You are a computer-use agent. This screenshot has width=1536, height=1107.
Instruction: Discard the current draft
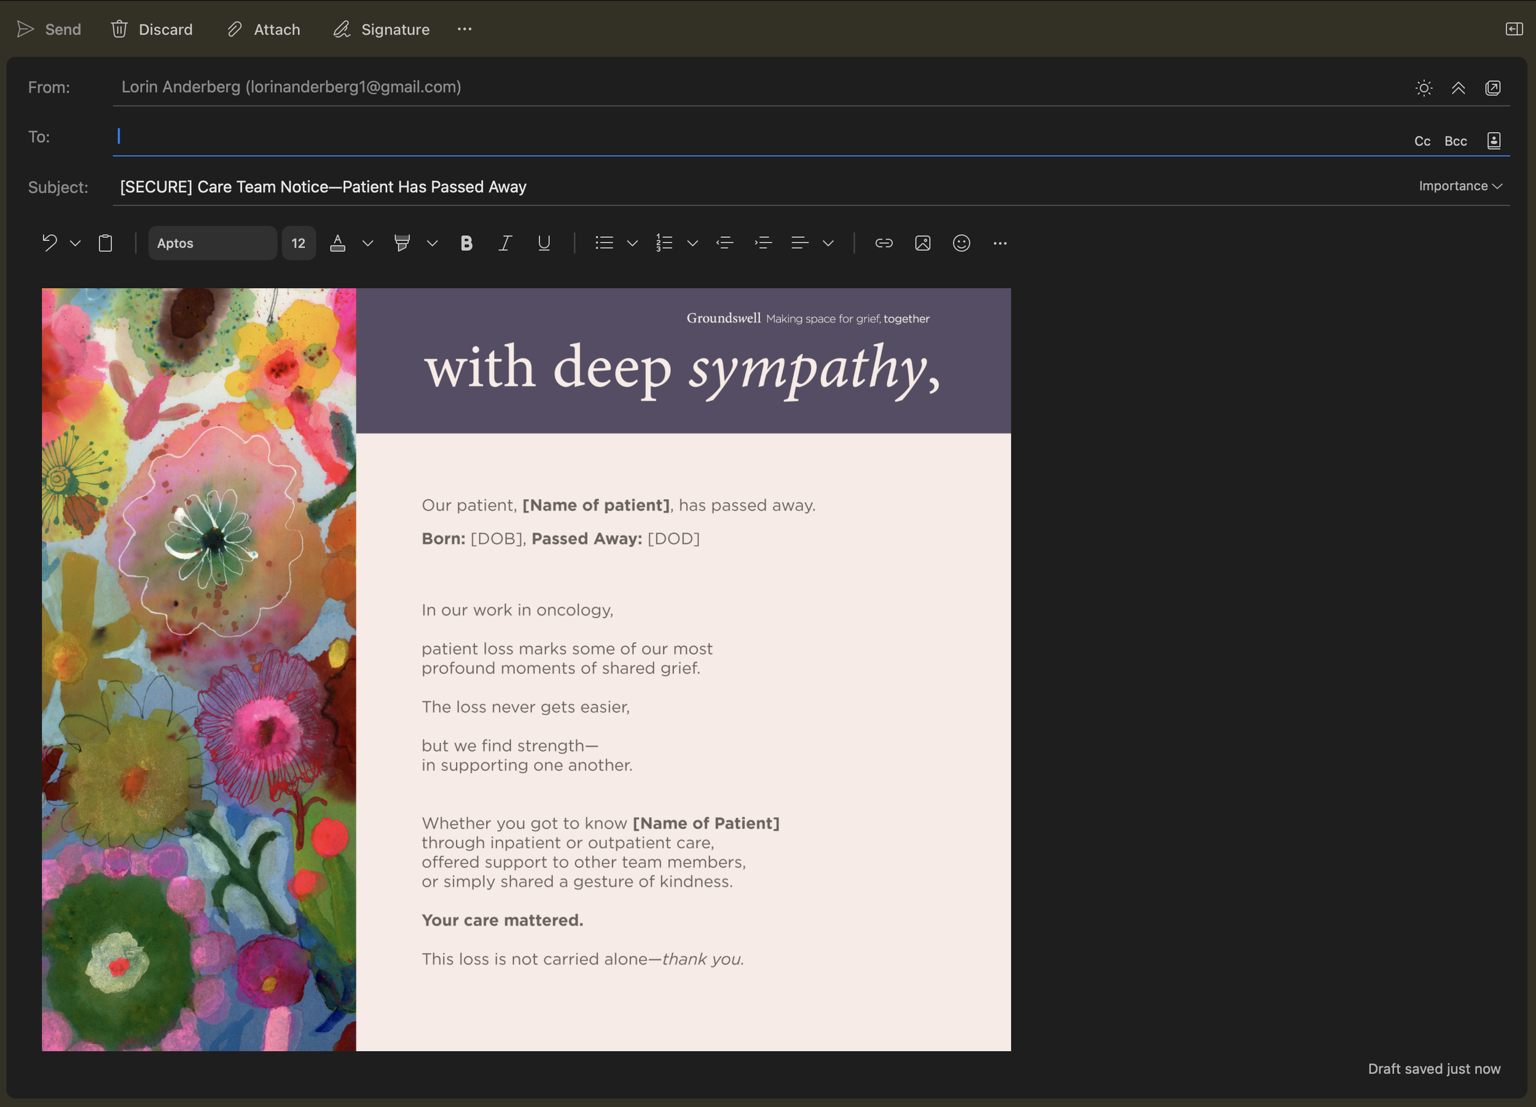pos(152,29)
